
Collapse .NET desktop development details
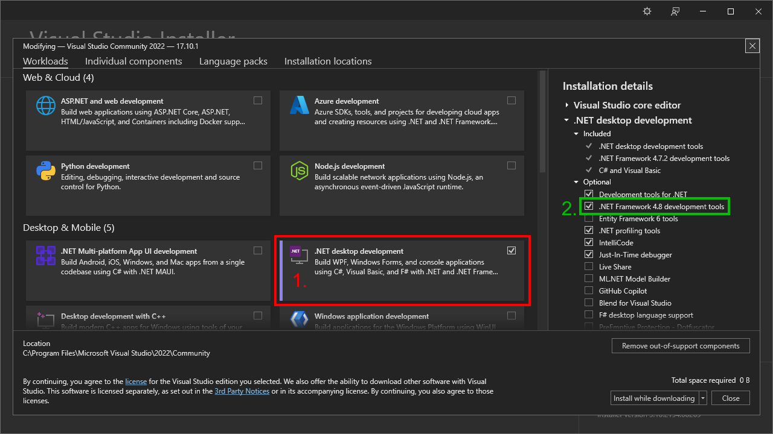(566, 121)
